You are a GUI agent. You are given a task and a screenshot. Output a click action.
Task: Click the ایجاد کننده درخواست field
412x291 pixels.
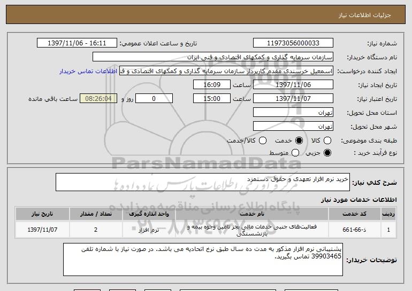coord(226,71)
